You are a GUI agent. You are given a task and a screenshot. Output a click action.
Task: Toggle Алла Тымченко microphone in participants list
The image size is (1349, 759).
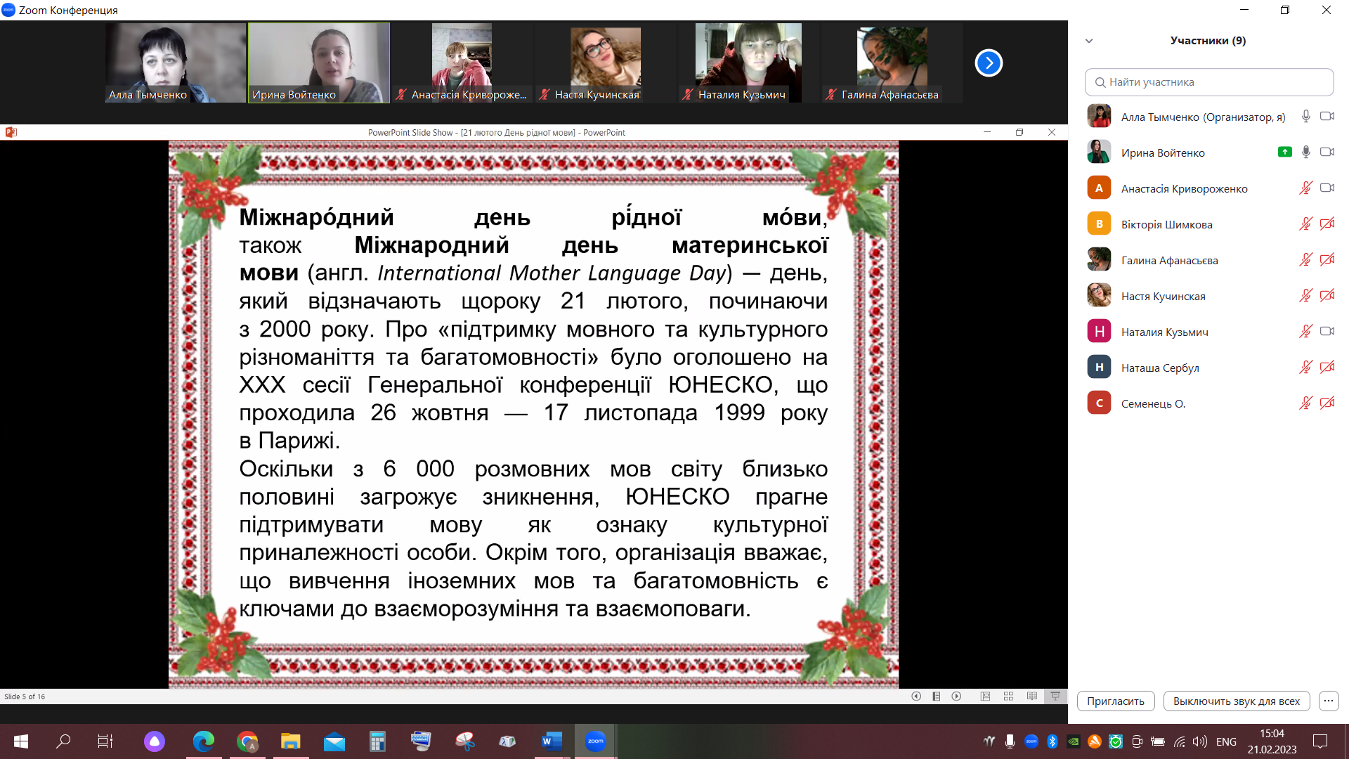click(1305, 117)
